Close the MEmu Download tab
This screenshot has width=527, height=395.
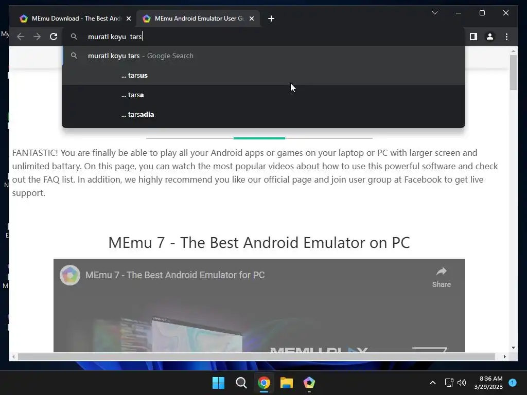point(128,19)
